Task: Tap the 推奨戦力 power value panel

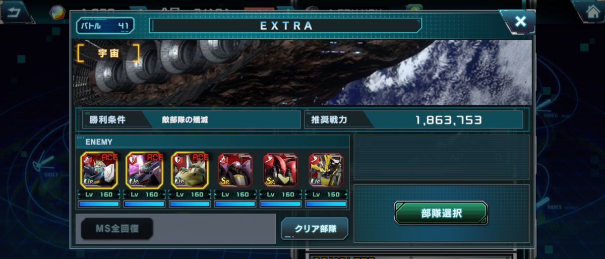Action: [413, 120]
